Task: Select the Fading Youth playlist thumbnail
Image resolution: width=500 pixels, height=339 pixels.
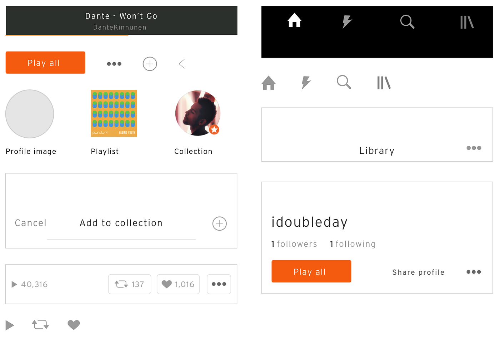Action: point(114,113)
